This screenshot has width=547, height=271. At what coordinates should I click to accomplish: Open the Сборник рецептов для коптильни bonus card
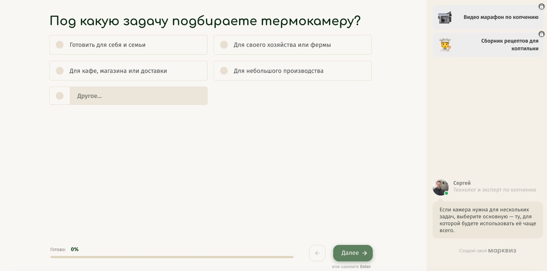point(488,45)
